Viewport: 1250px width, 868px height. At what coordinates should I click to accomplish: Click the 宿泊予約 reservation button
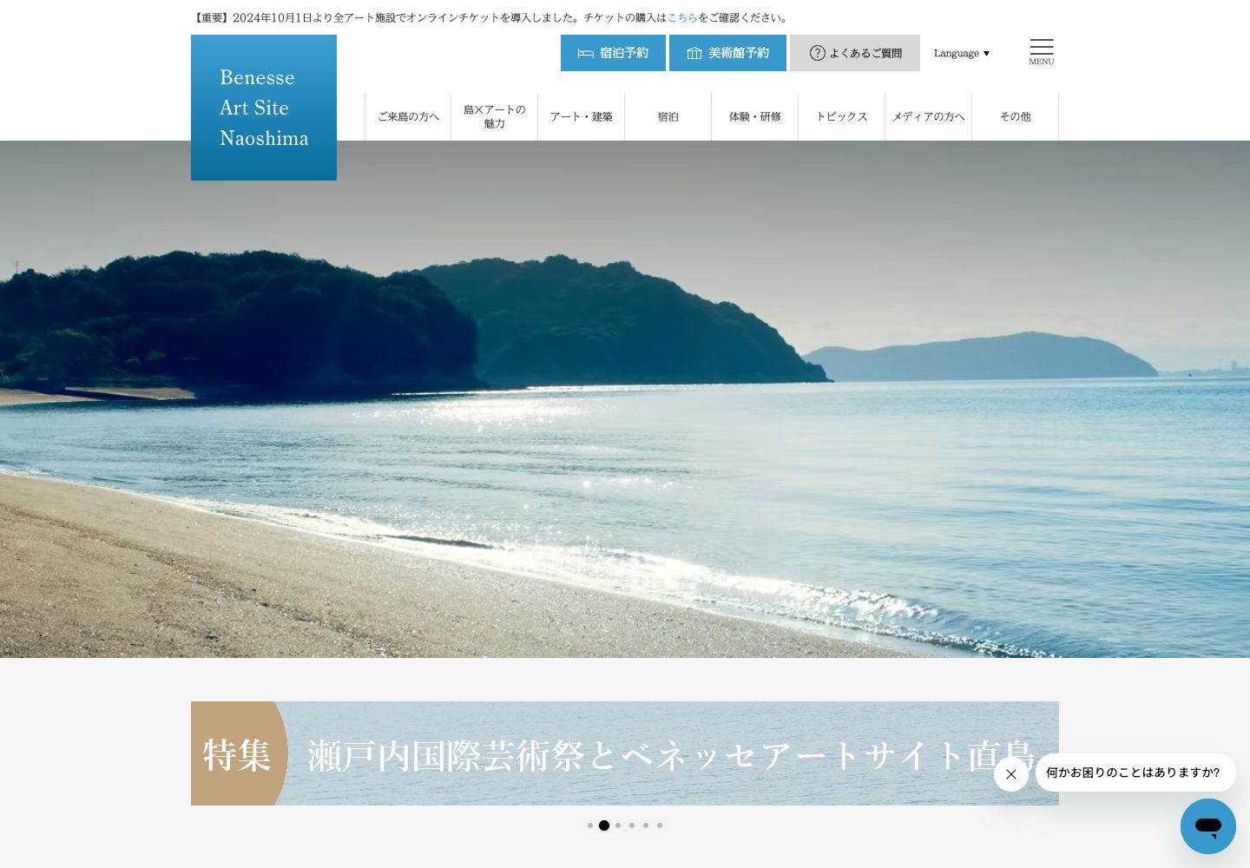coord(613,53)
